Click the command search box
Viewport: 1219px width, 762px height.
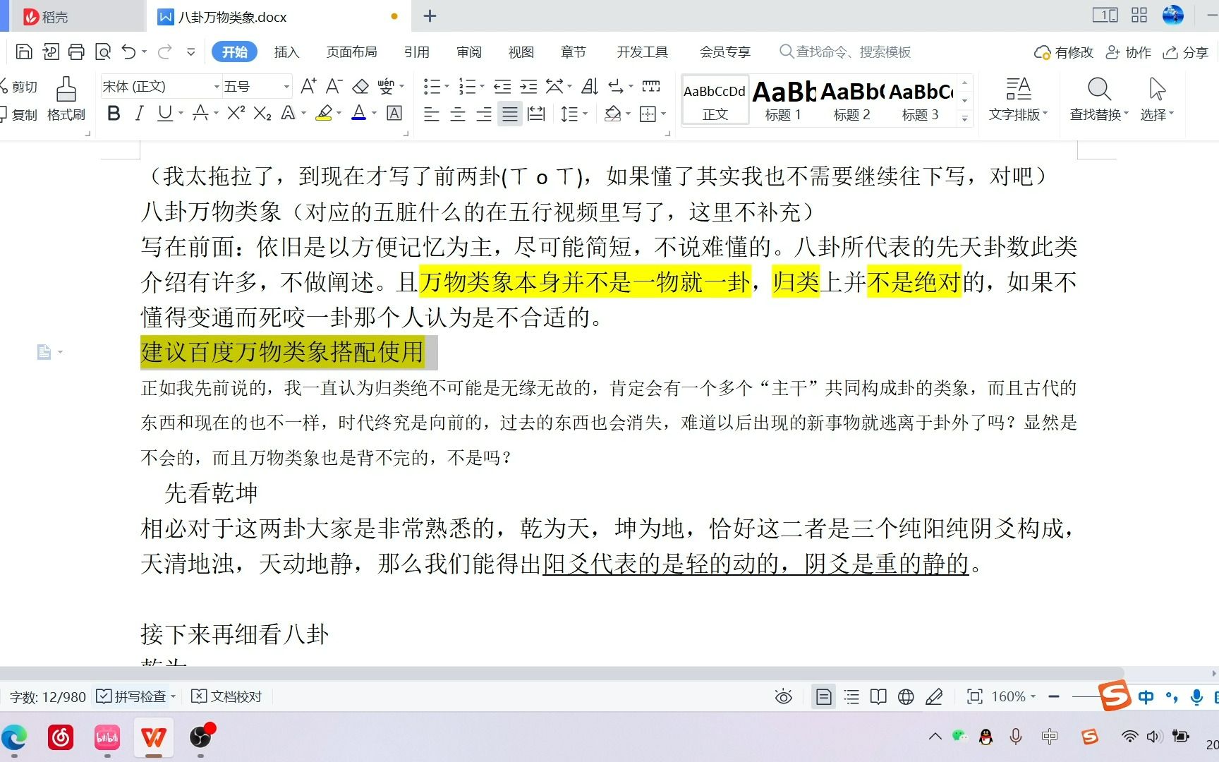845,52
